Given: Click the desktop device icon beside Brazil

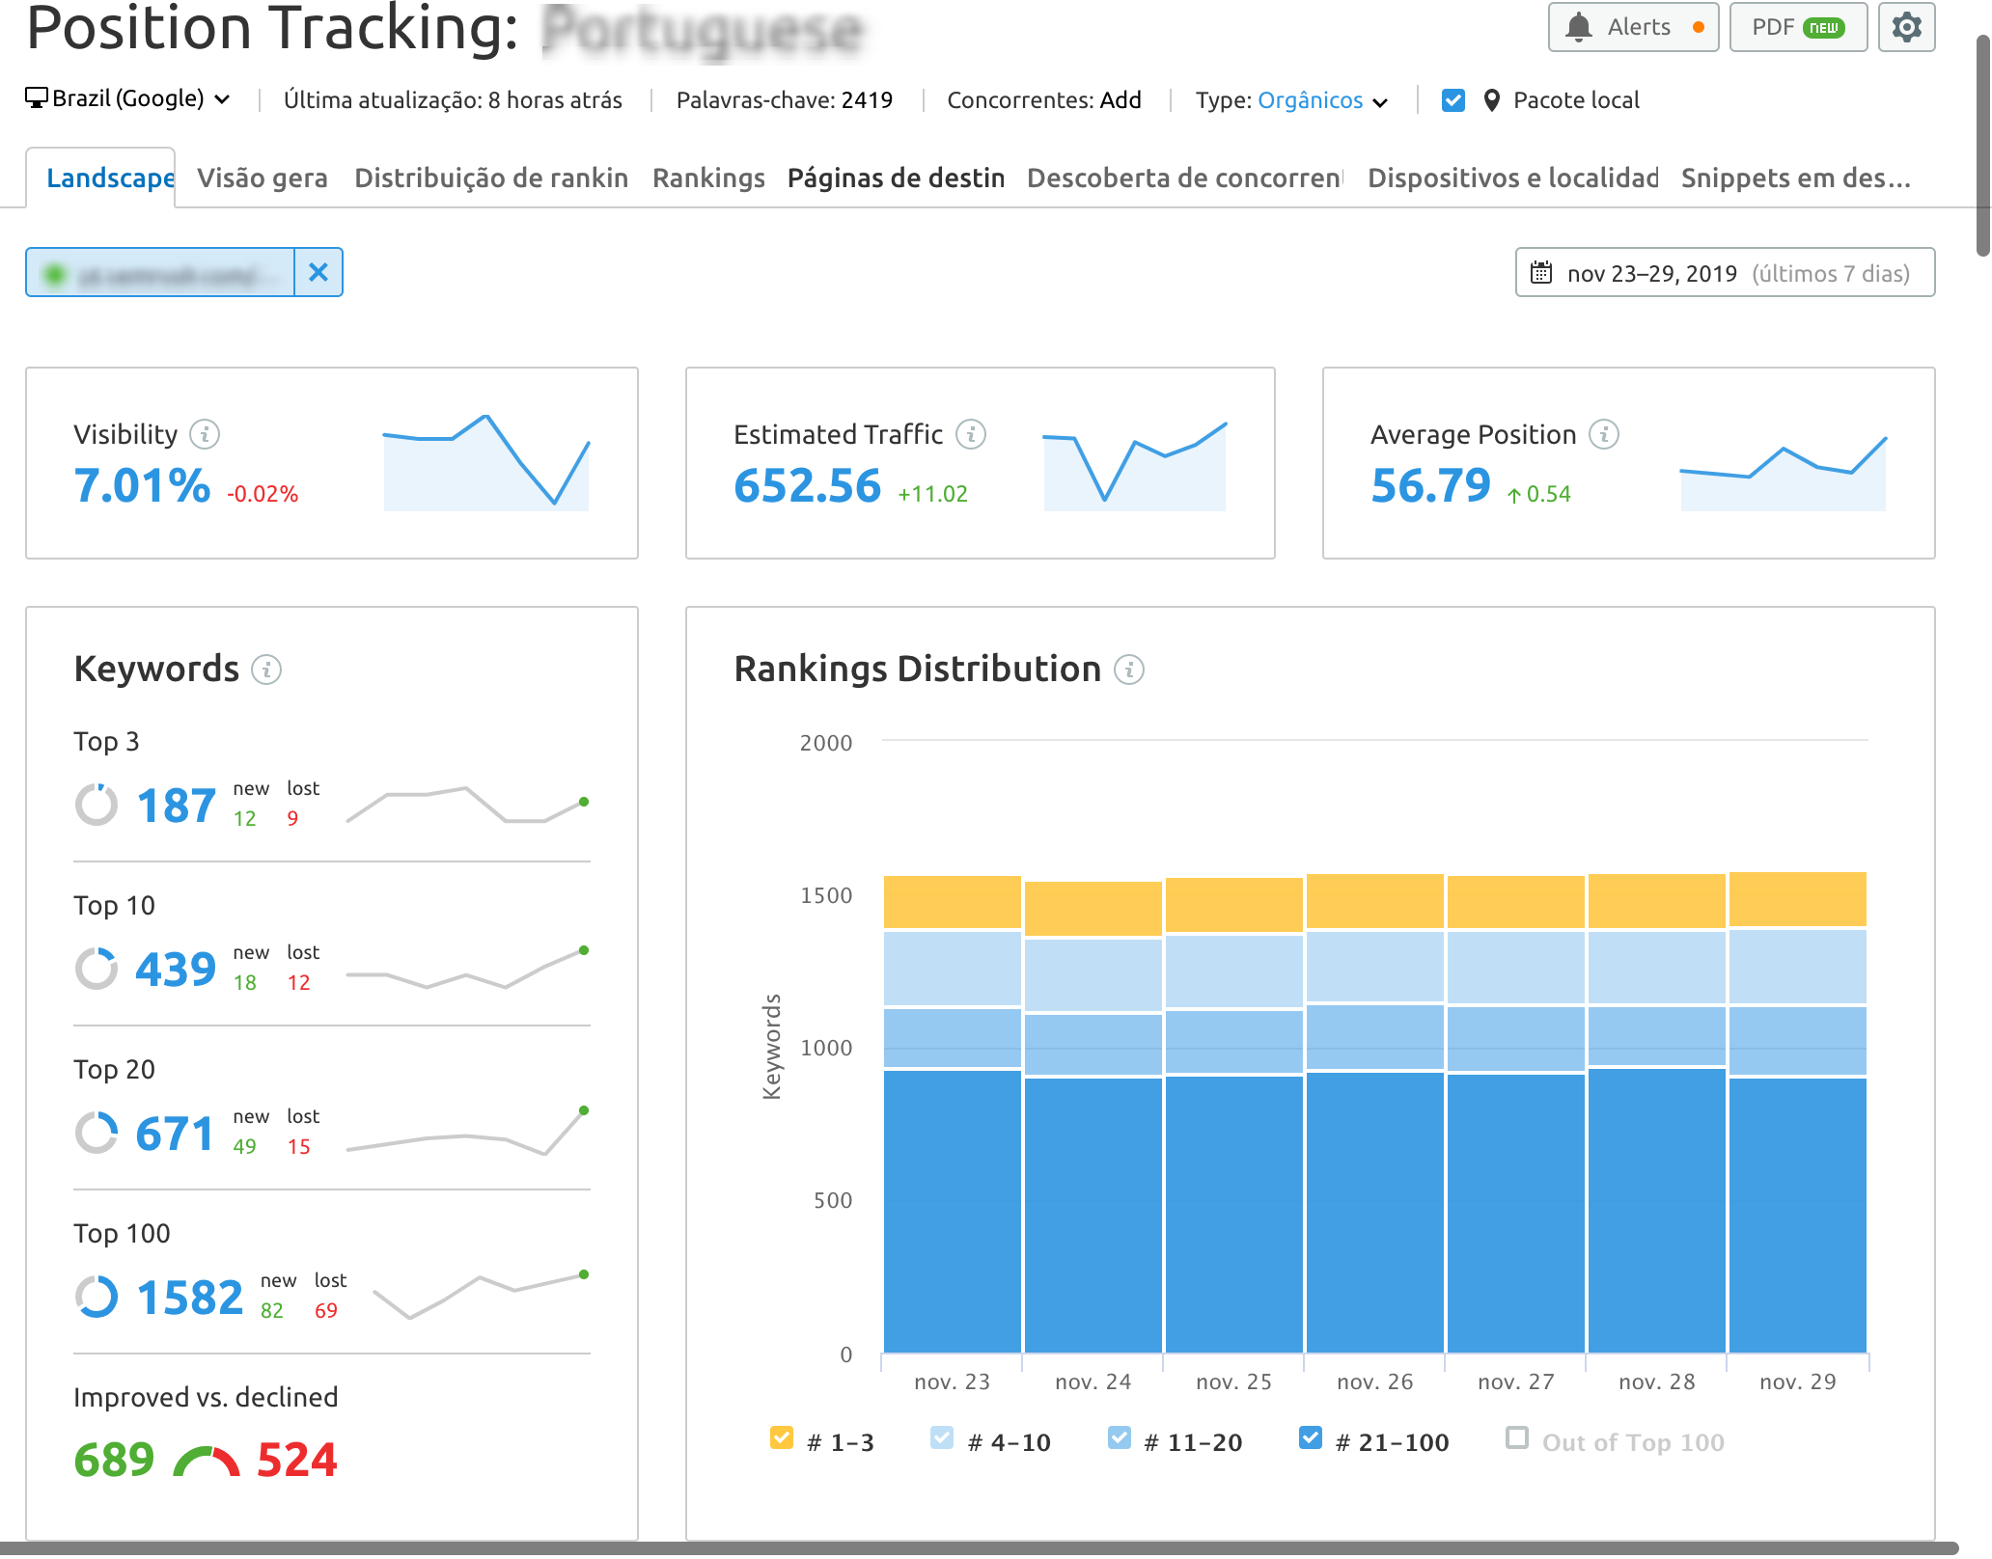Looking at the screenshot, I should [37, 98].
